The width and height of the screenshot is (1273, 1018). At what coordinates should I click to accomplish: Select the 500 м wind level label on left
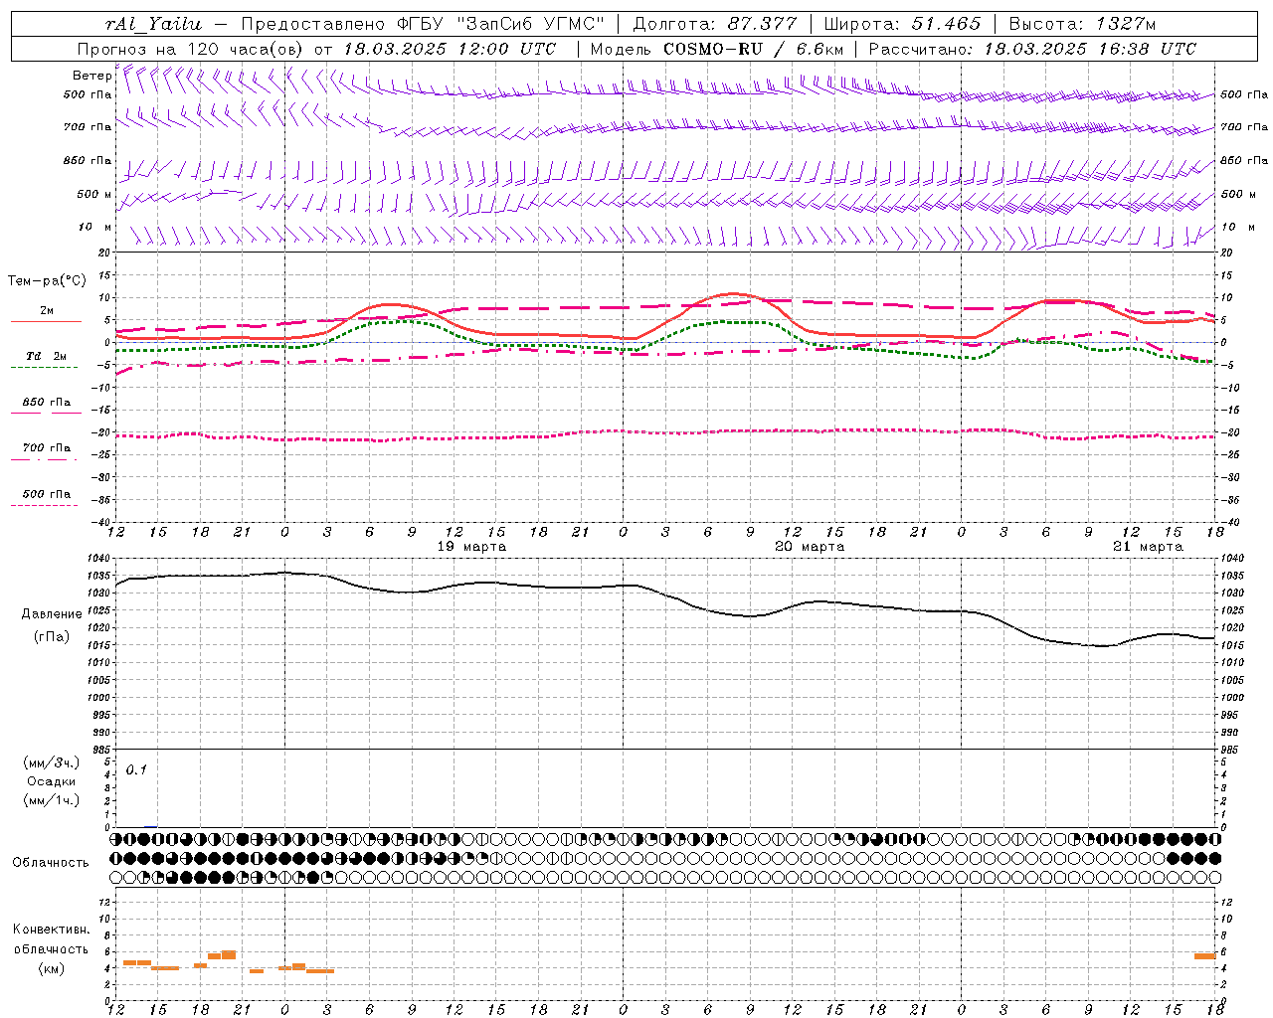[94, 195]
